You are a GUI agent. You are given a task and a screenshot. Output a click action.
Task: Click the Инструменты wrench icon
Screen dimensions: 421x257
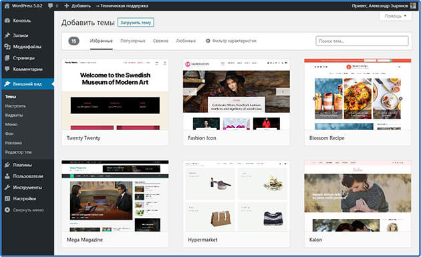(x=7, y=188)
